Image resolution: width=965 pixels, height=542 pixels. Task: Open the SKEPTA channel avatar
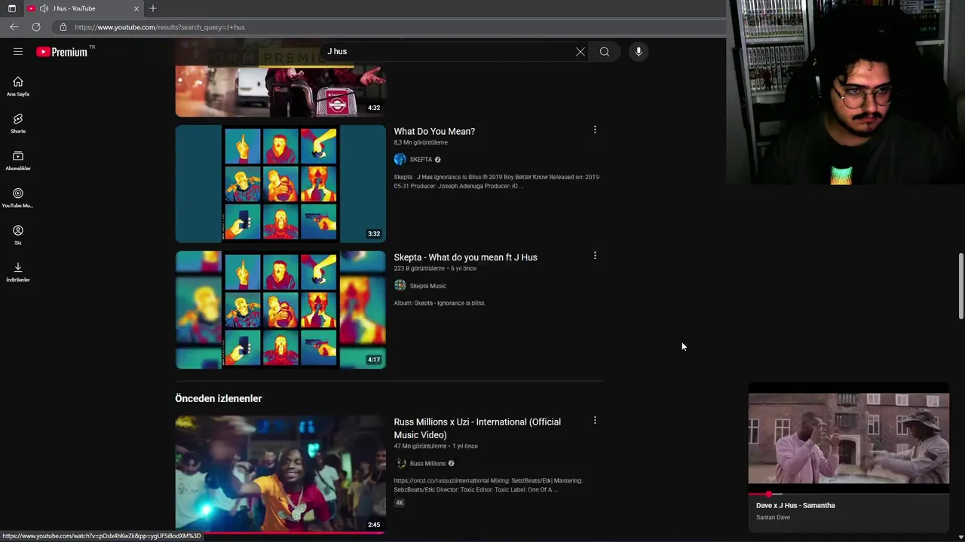(400, 160)
